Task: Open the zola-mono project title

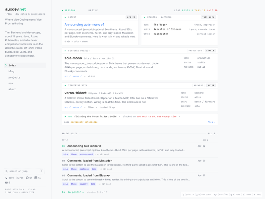Action: coord(73,58)
